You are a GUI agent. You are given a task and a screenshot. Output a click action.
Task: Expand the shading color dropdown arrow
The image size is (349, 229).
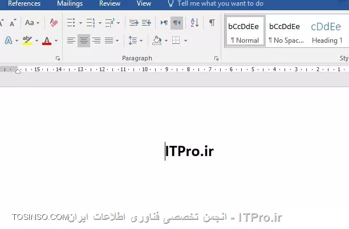tap(166, 40)
